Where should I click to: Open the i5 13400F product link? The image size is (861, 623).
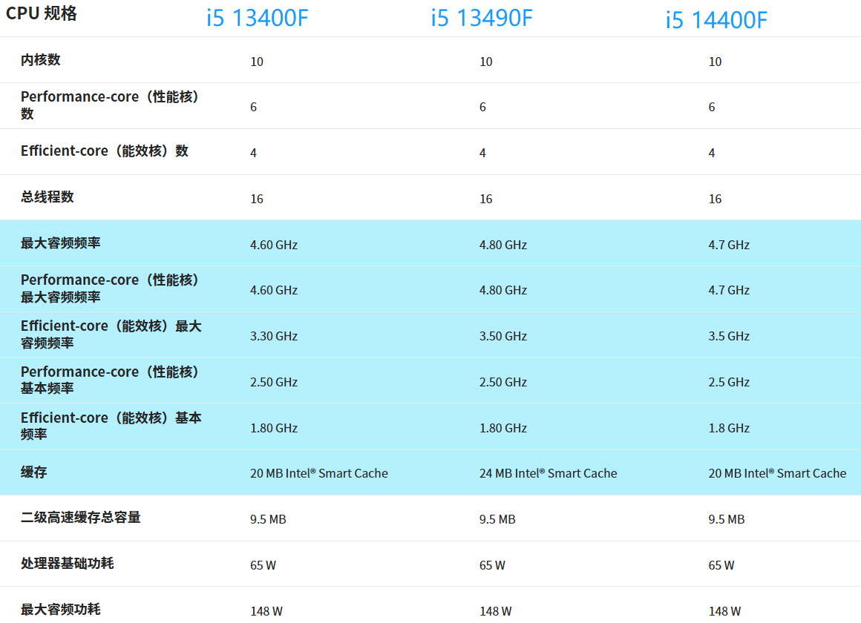(x=257, y=18)
